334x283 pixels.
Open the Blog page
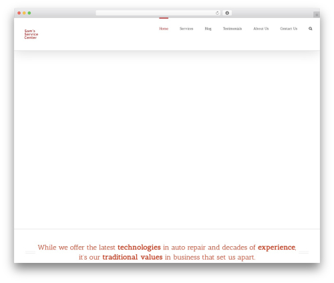click(x=208, y=29)
